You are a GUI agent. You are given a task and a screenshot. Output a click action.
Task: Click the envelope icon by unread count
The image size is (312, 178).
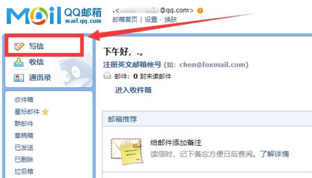click(107, 76)
